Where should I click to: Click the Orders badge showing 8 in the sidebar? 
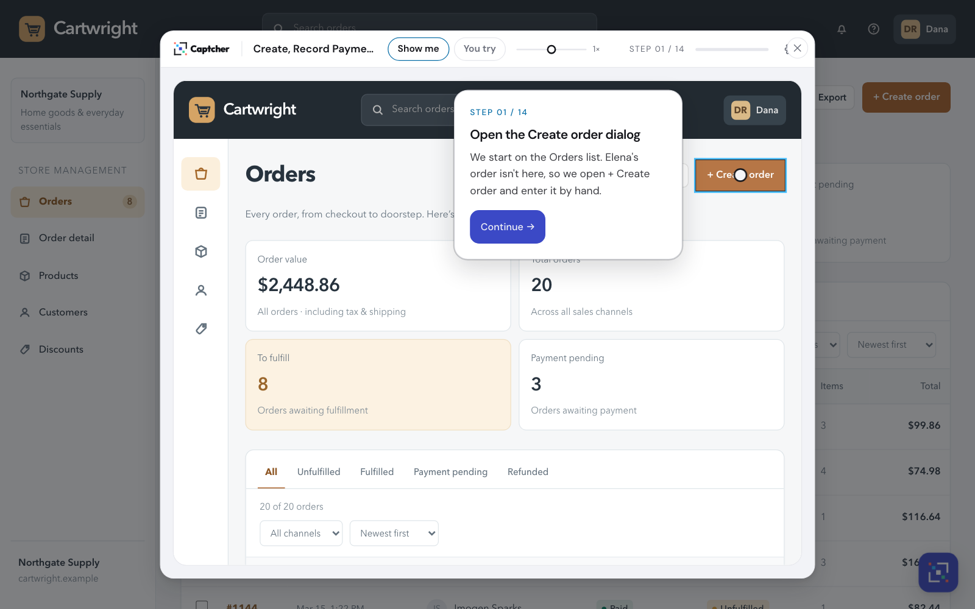129,202
